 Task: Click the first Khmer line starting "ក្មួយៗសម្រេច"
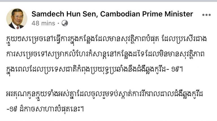[107, 40]
